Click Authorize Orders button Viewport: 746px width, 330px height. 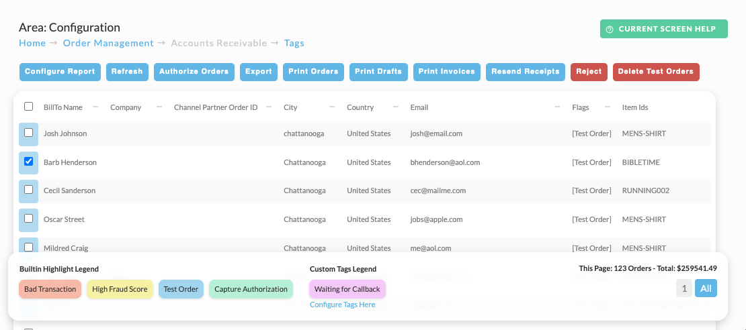pos(194,72)
